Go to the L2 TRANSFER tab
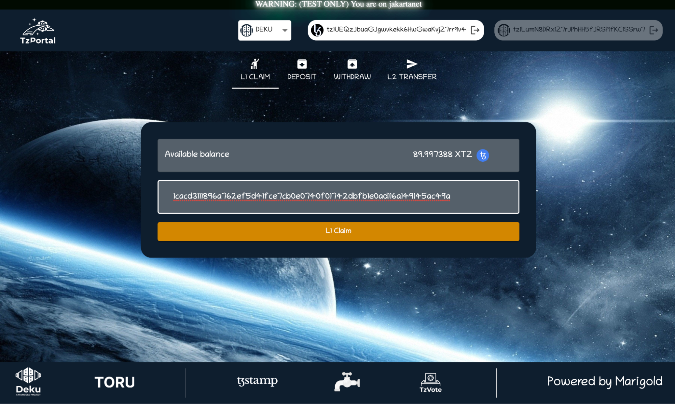The image size is (675, 404). pos(412,70)
